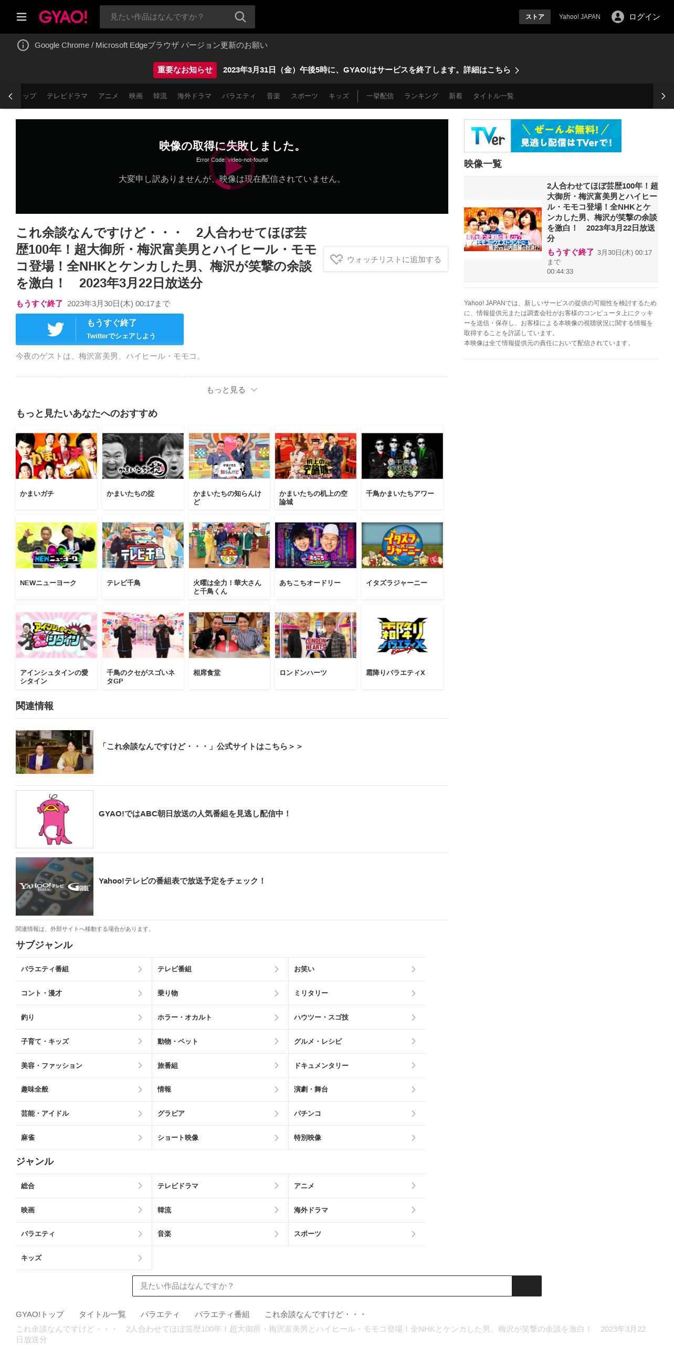
Task: Open 千鳥のクセがスゴいネタGP thumbnail
Action: pos(143,635)
